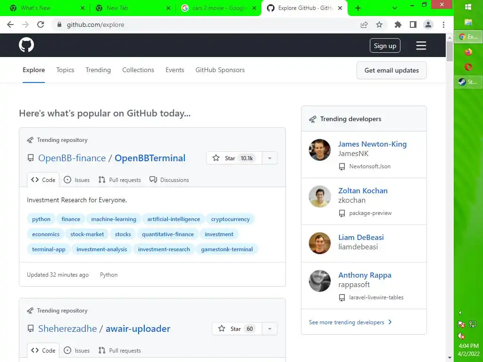The width and height of the screenshot is (483, 362).
Task: Open a new browser tab
Action: [358, 8]
